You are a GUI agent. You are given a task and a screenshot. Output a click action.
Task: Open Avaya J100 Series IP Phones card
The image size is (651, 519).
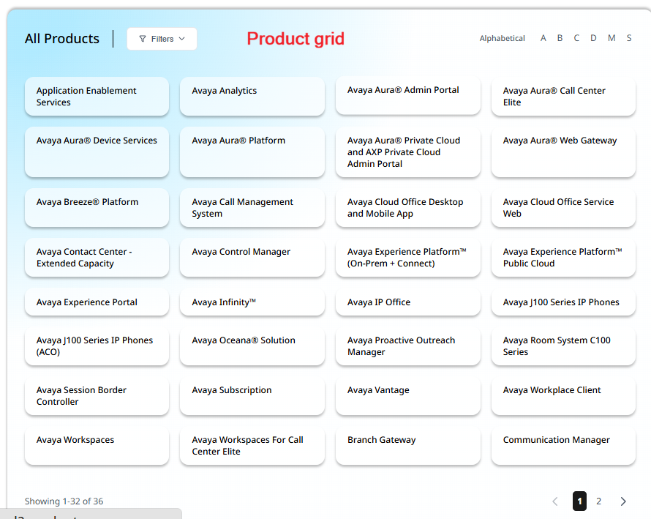563,302
